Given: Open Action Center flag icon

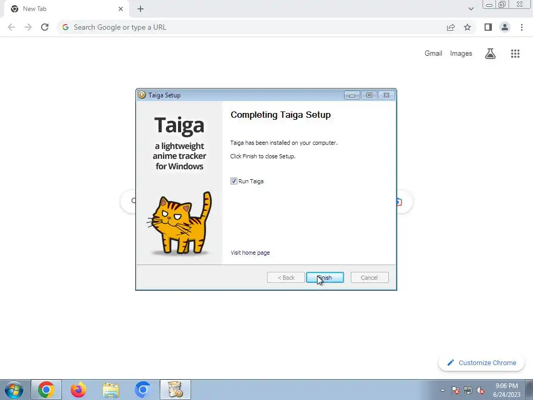Looking at the screenshot, I should tap(455, 390).
